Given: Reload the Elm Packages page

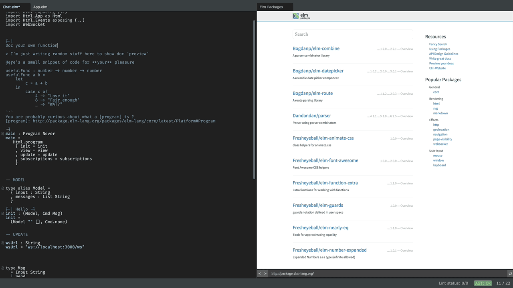Looking at the screenshot, I should (x=510, y=274).
